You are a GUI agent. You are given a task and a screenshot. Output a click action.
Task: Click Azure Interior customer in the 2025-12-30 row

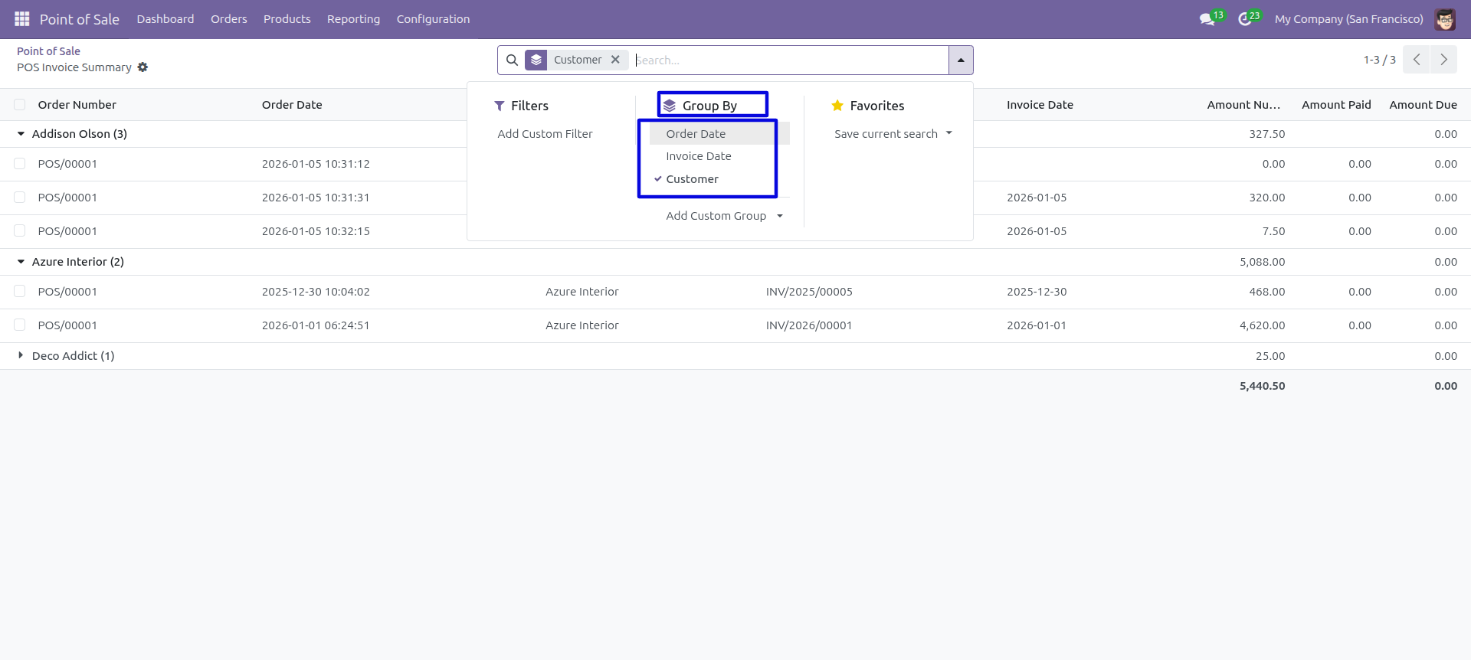click(582, 292)
